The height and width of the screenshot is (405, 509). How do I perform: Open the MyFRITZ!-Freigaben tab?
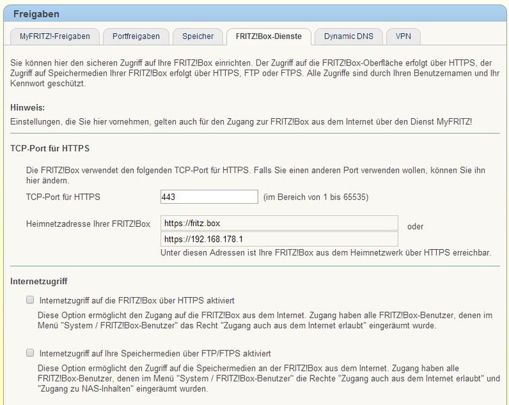(x=55, y=36)
